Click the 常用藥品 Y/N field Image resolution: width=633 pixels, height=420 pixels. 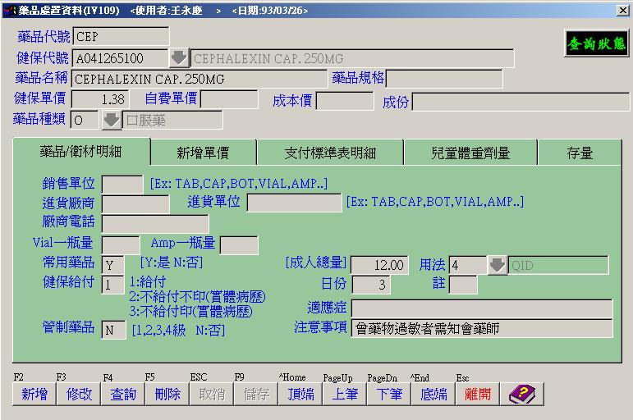point(112,264)
